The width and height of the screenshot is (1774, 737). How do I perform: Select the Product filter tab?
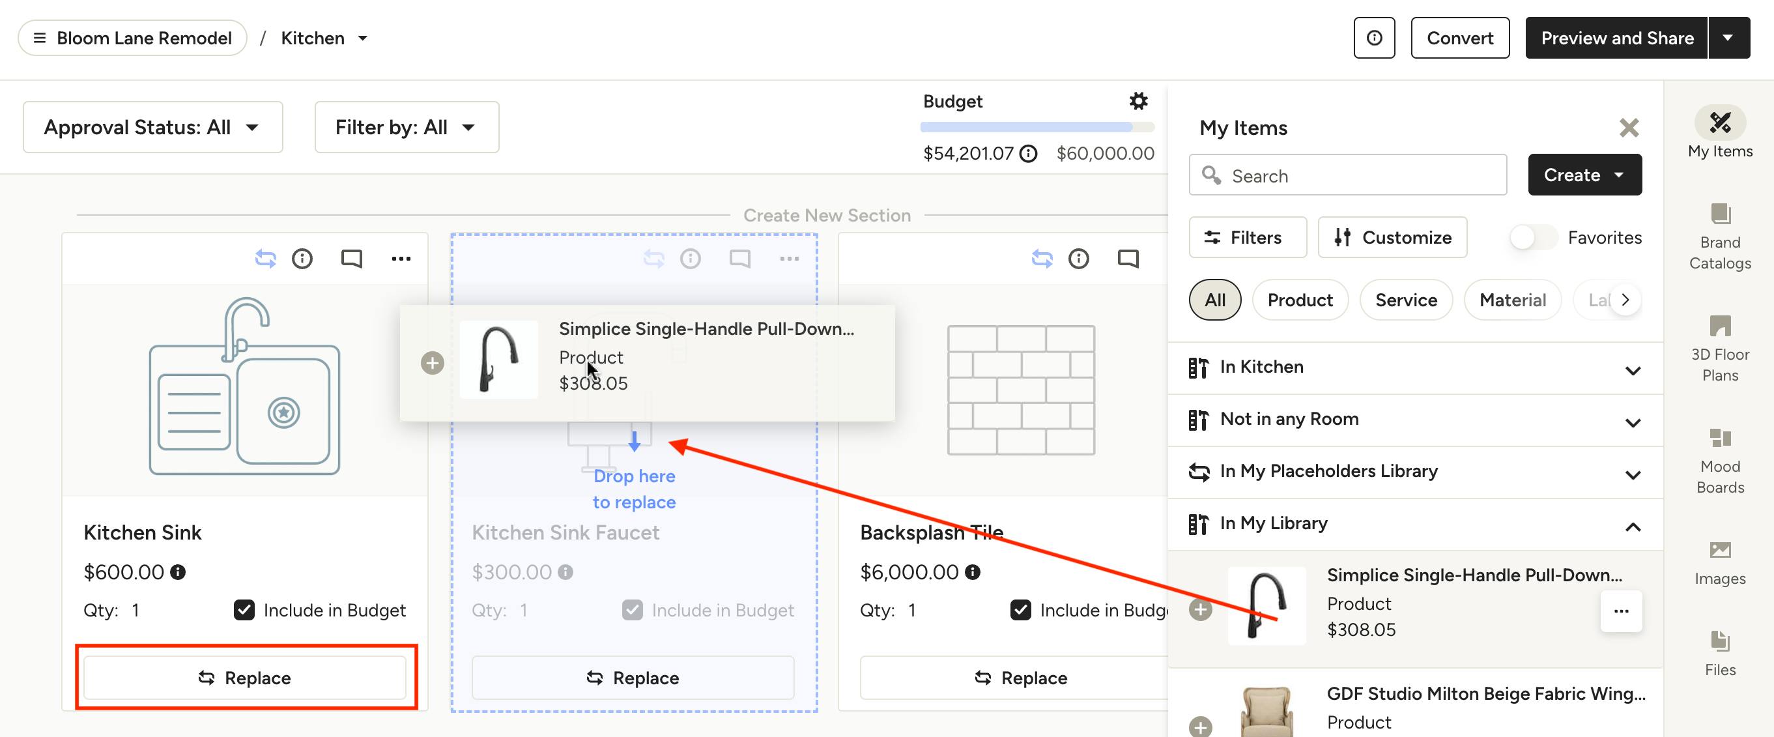coord(1300,300)
